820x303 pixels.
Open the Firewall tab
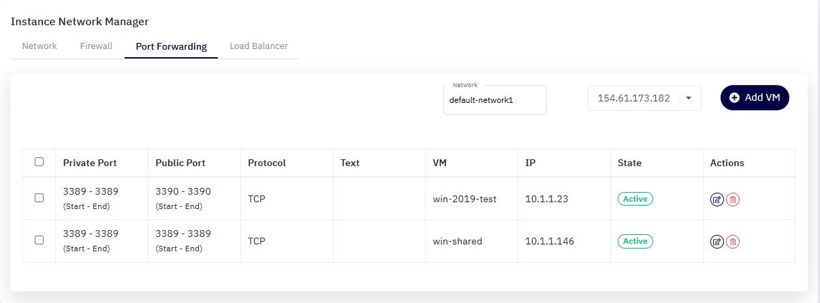[96, 46]
